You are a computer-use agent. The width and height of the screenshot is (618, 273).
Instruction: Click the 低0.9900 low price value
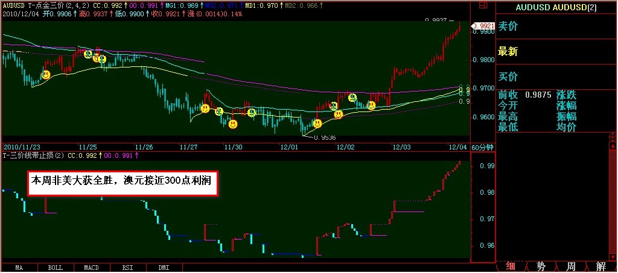pos(130,14)
